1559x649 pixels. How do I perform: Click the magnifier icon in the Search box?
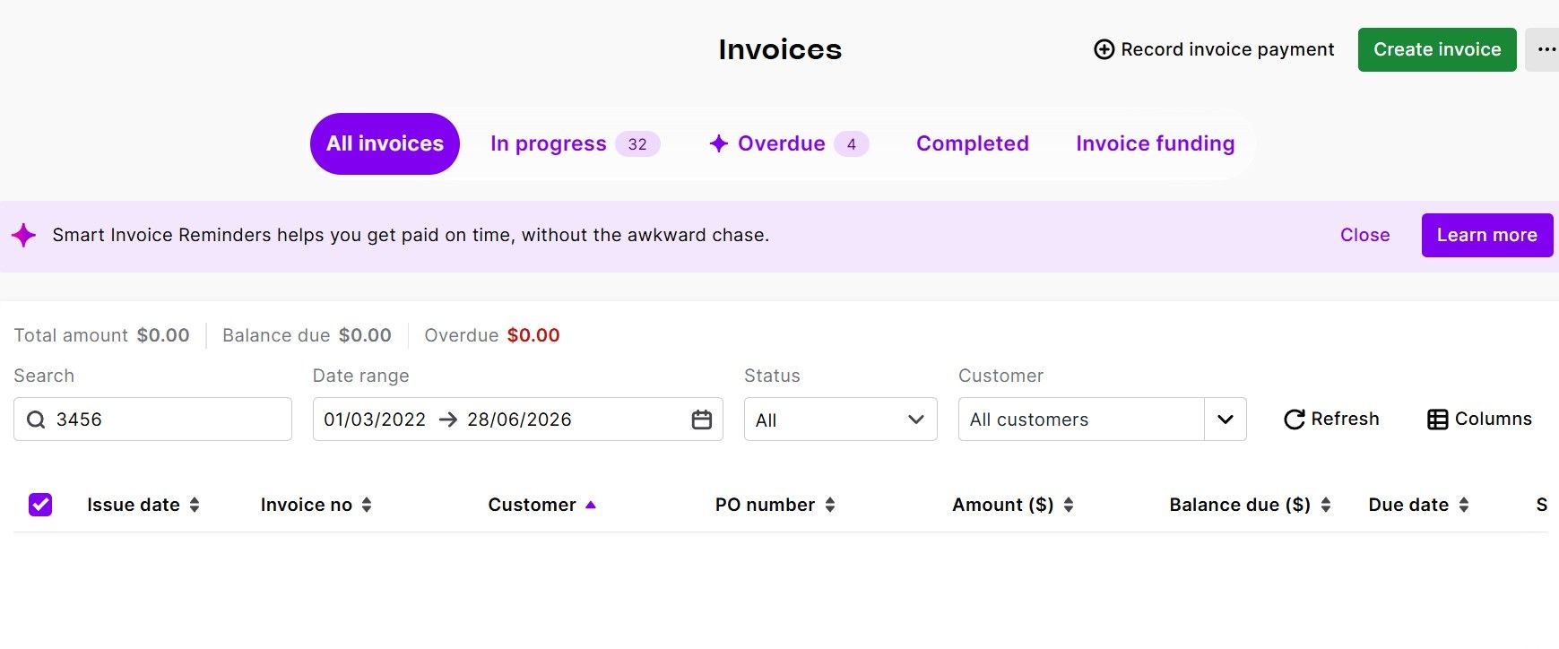pyautogui.click(x=36, y=420)
